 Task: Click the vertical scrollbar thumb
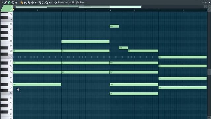click(x=209, y=72)
